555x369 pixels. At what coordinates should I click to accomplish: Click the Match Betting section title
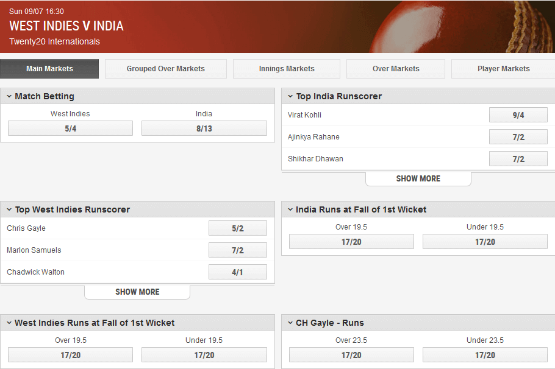pyautogui.click(x=45, y=96)
